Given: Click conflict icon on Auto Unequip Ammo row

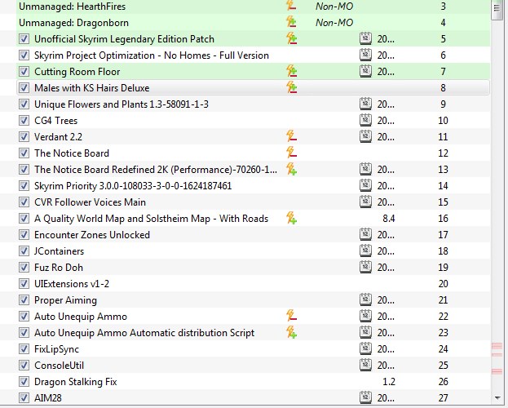Looking at the screenshot, I should tap(291, 316).
